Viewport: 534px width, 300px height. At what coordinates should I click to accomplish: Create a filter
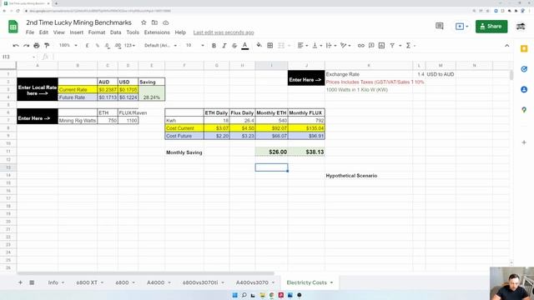[x=392, y=46]
